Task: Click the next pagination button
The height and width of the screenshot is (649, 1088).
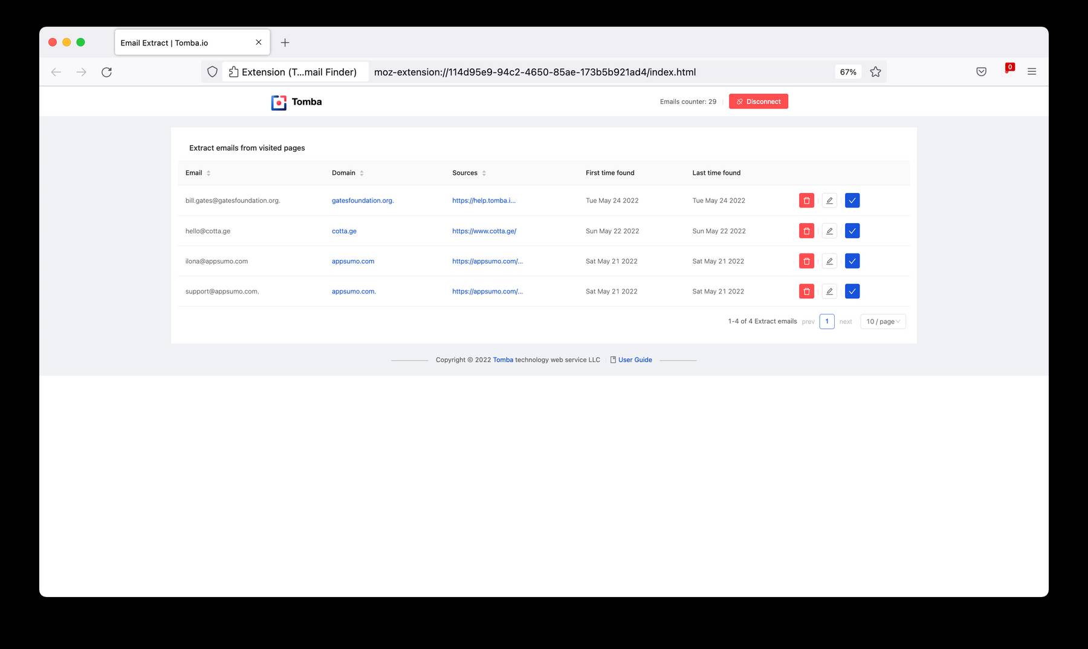Action: click(846, 322)
